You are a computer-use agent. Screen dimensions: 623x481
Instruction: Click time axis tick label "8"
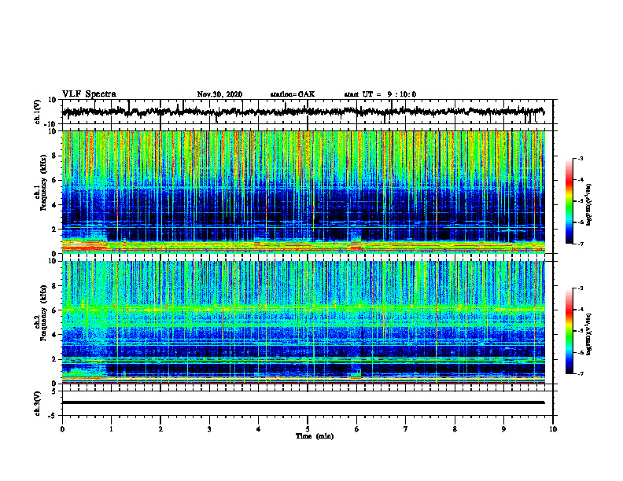[x=455, y=429]
